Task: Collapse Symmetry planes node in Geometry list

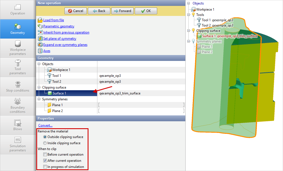Action: pos(39,99)
